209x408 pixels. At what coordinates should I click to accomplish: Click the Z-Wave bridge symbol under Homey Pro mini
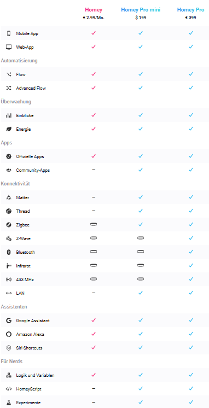[x=141, y=238]
